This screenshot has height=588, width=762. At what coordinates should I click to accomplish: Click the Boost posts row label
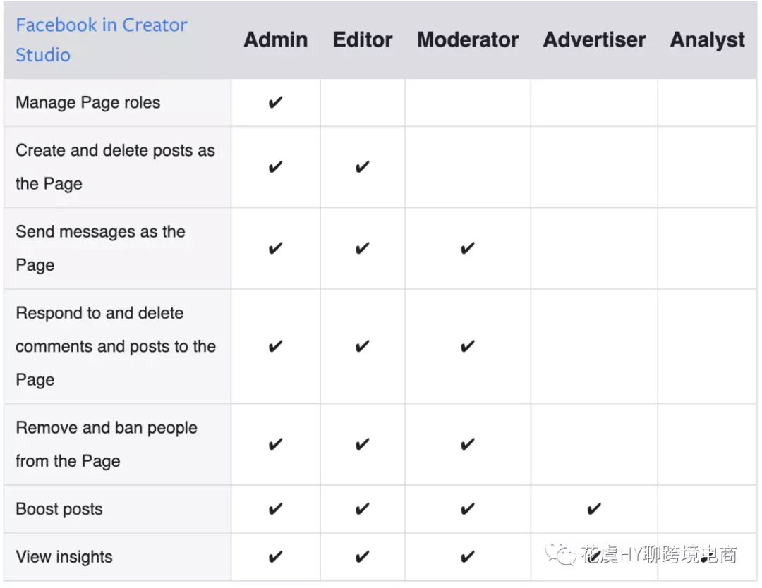click(x=59, y=509)
